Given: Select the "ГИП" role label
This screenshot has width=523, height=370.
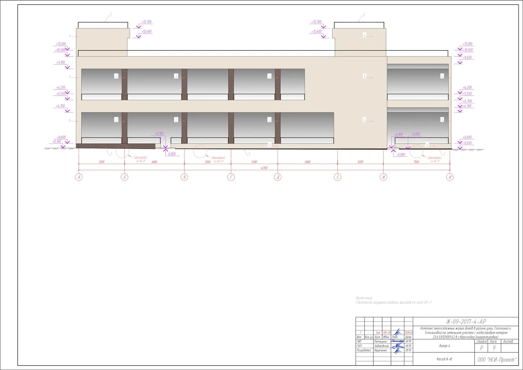Looking at the screenshot, I should point(359,342).
